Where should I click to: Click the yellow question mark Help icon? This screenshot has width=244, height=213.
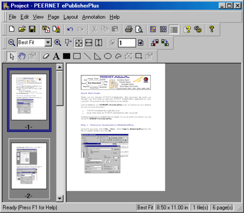pos(187,29)
